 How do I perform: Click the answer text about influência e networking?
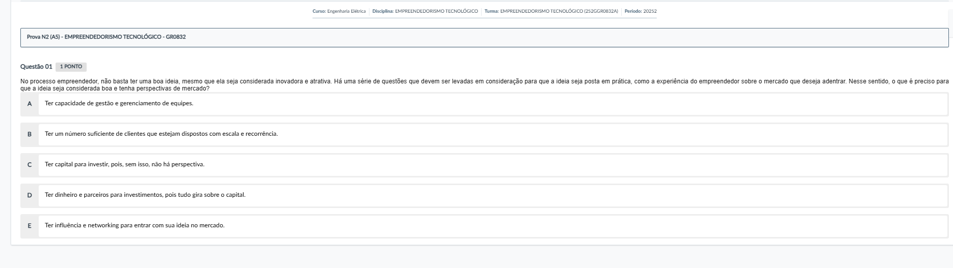(135, 225)
